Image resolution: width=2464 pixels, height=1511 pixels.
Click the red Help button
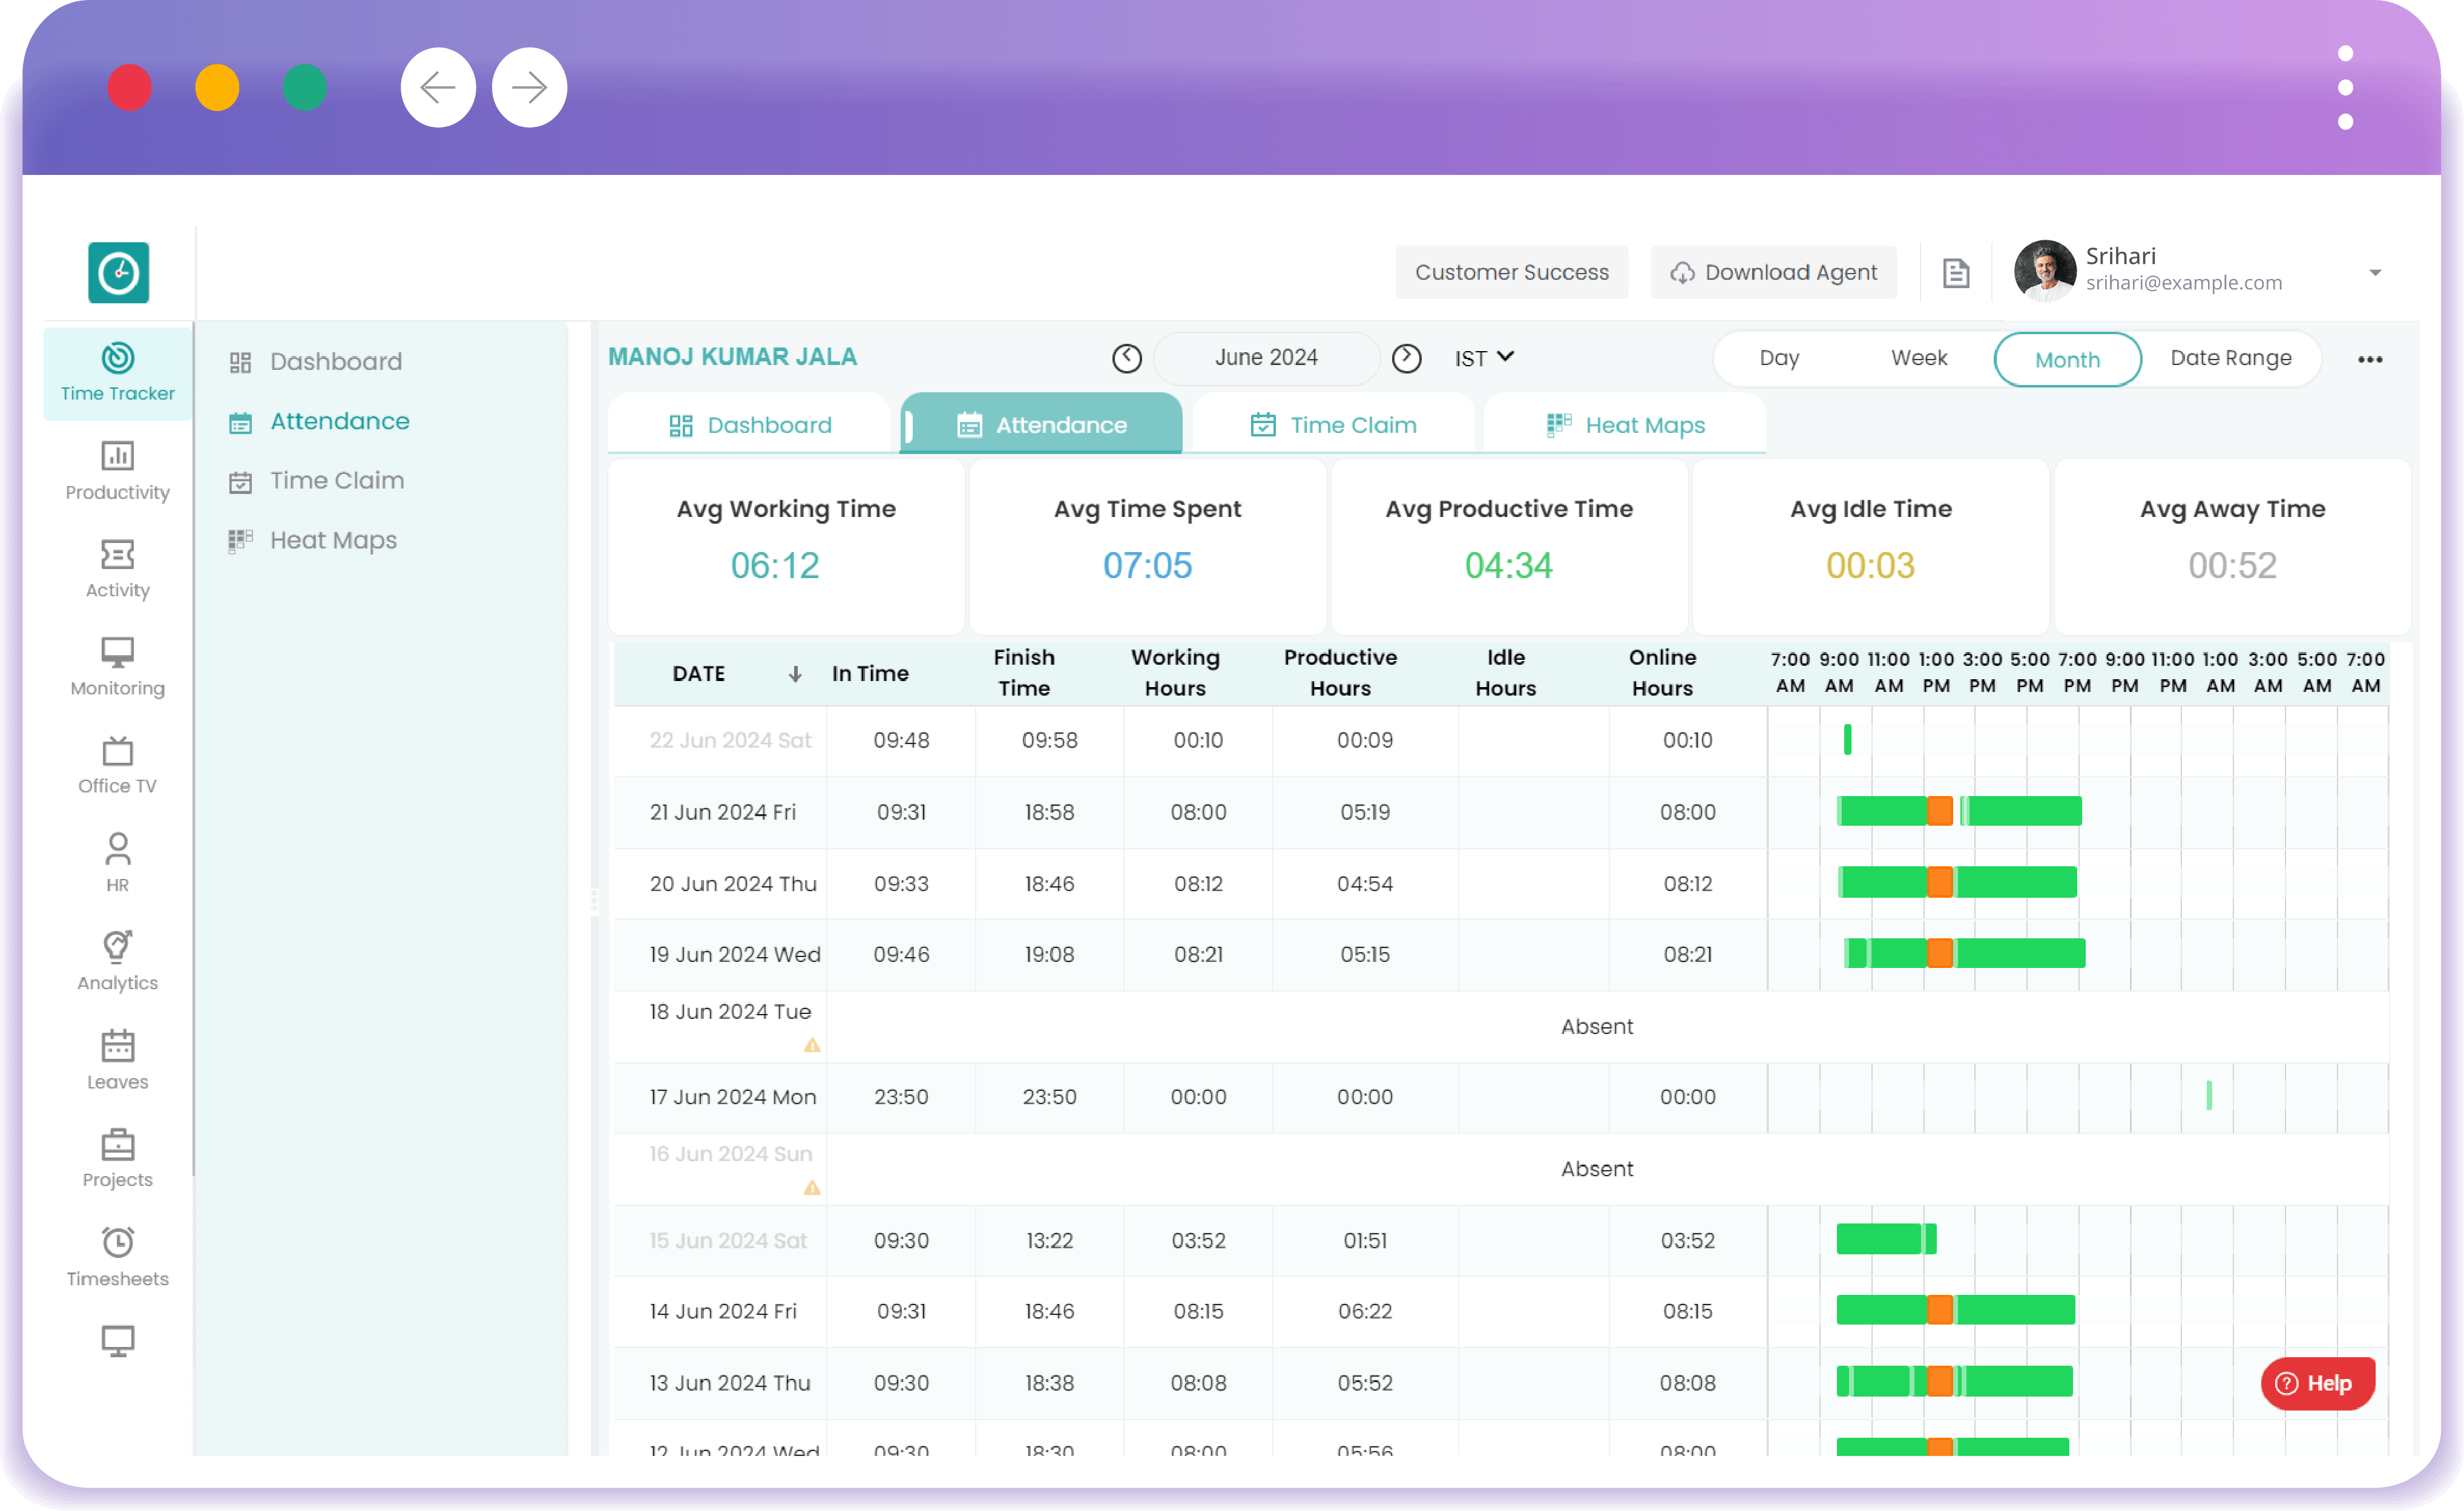tap(2317, 1383)
